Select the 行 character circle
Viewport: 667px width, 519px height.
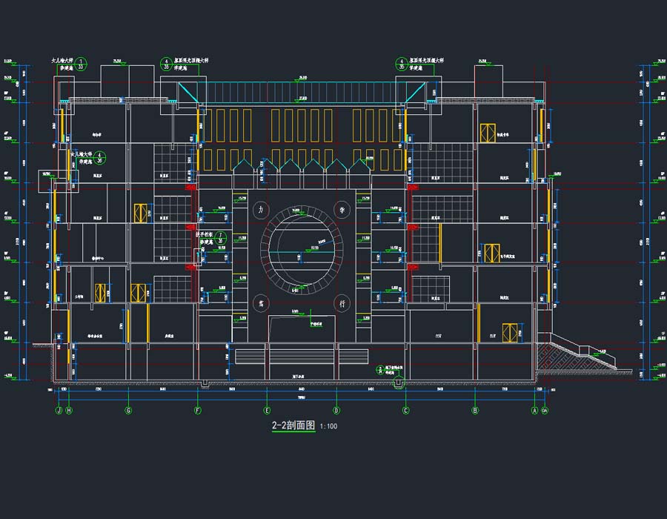[342, 303]
